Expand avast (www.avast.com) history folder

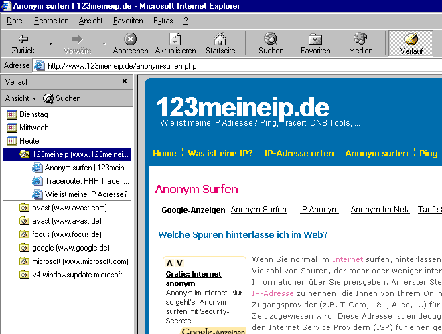click(63, 208)
